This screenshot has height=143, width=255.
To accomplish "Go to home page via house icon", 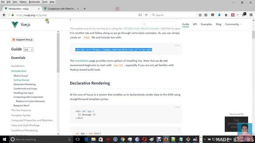I will click(226, 15).
